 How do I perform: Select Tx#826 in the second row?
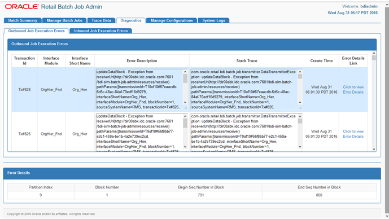[x=24, y=134]
